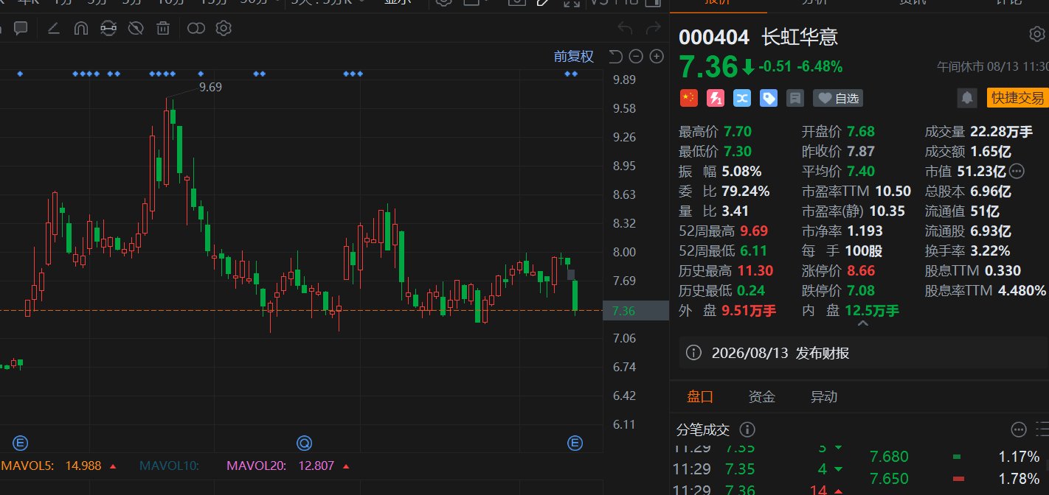
Task: Switch to the 异动 tab
Action: click(x=824, y=397)
